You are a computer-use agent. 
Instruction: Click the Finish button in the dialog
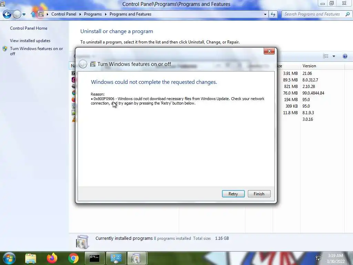[259, 194]
